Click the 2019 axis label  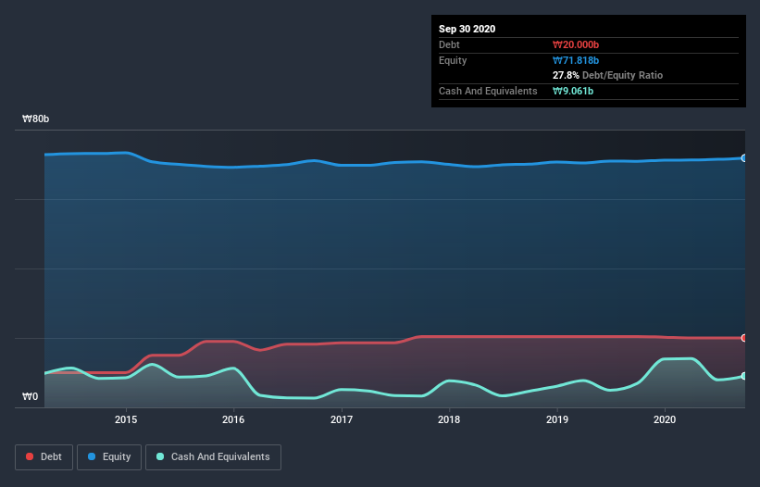(557, 419)
